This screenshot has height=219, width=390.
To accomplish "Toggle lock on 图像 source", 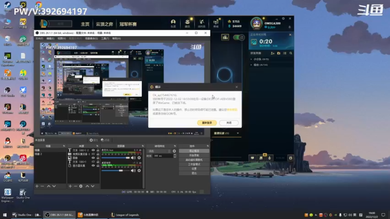I will (x=98, y=158).
